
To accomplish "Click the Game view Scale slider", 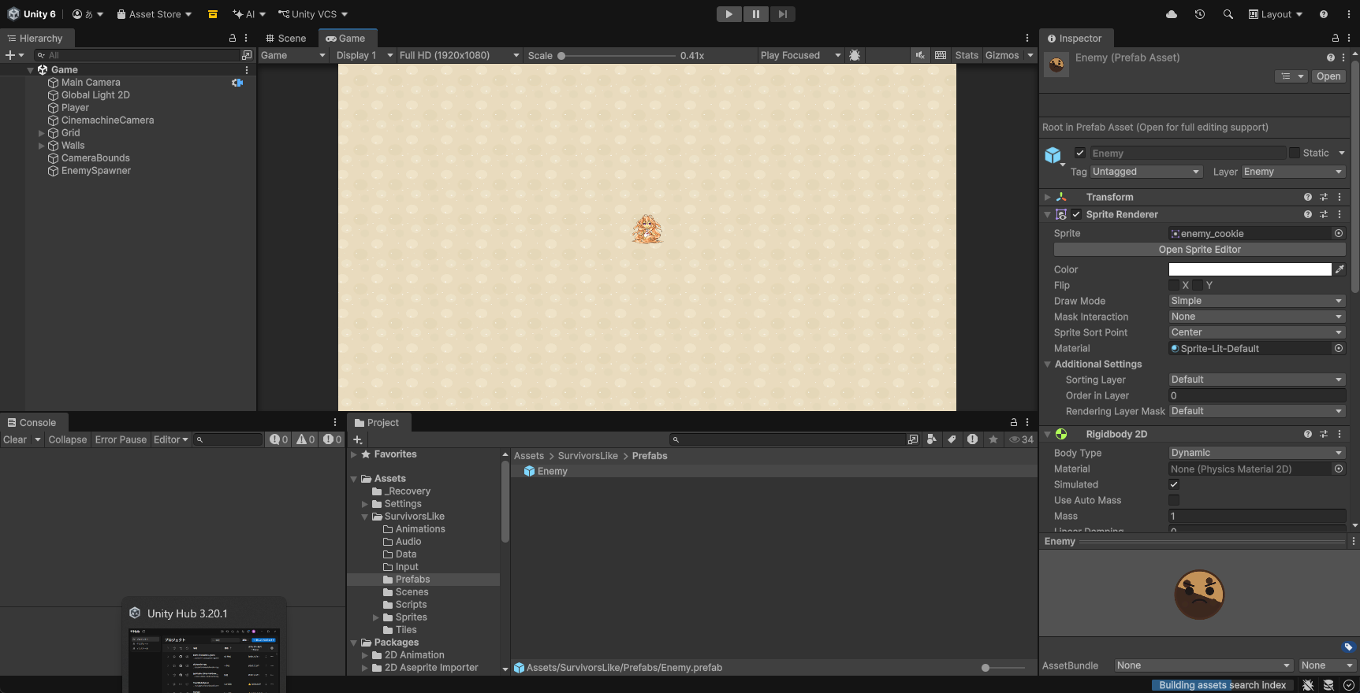I will 617,56.
